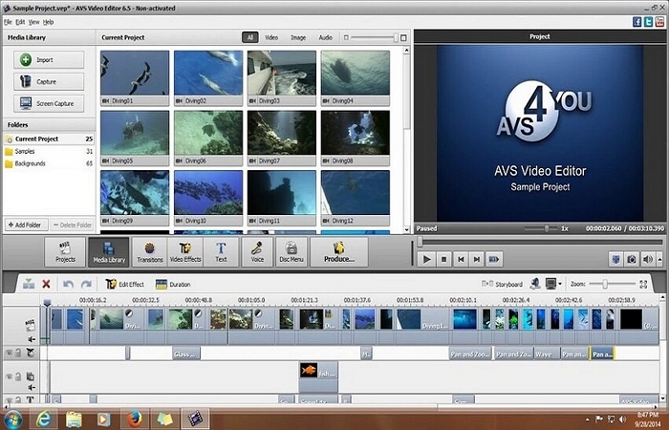Viewport: 669px width, 430px height.
Task: Delete the selected timeline item (red X)
Action: 46,284
